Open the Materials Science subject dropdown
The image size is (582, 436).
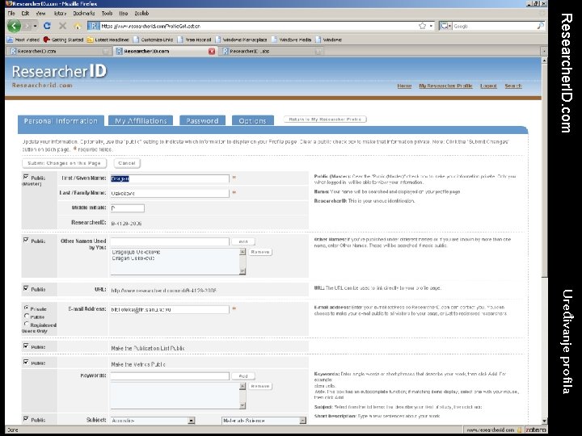[264, 421]
